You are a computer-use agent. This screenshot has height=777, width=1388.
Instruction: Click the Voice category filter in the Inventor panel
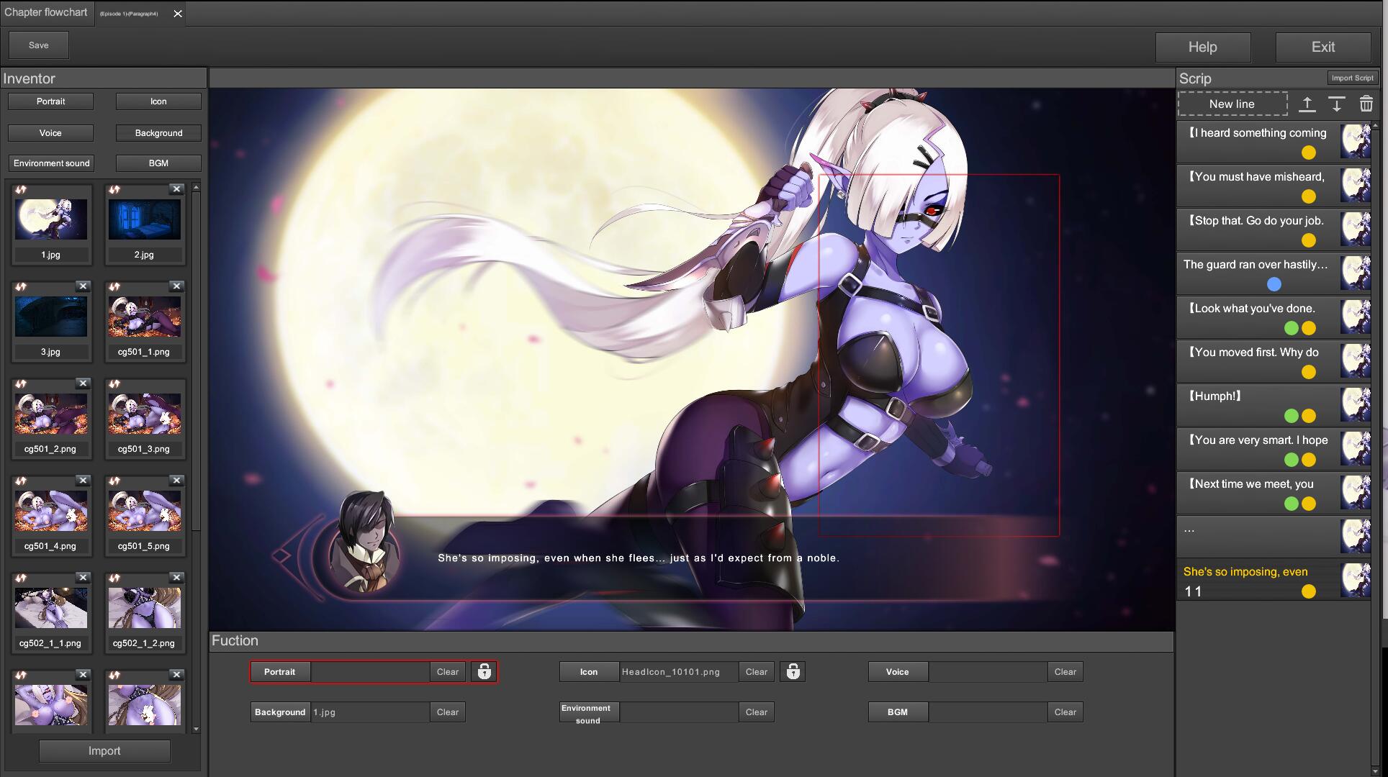(50, 132)
